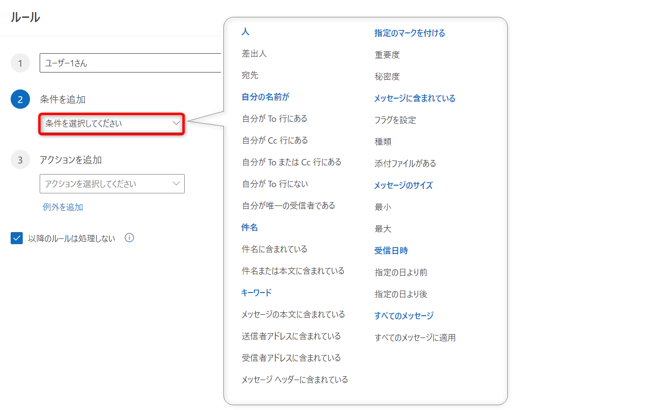Select the 宛先 condition

coord(250,75)
